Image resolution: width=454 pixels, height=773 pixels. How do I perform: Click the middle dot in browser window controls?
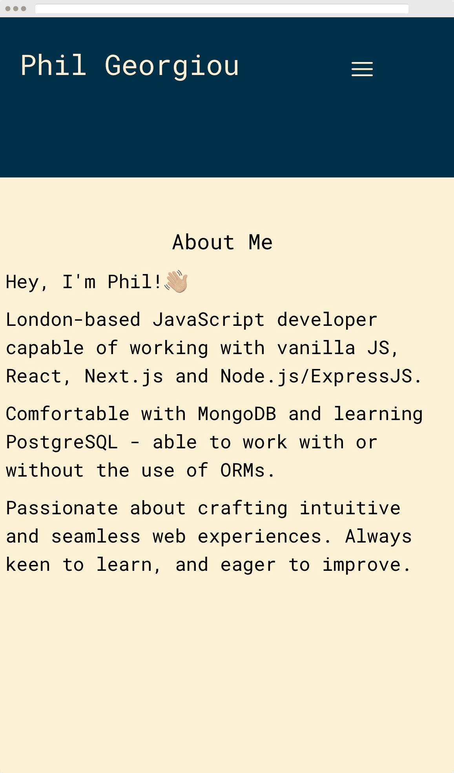pyautogui.click(x=16, y=9)
